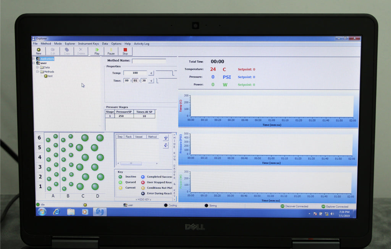Click the Method Name input field

(x=149, y=61)
